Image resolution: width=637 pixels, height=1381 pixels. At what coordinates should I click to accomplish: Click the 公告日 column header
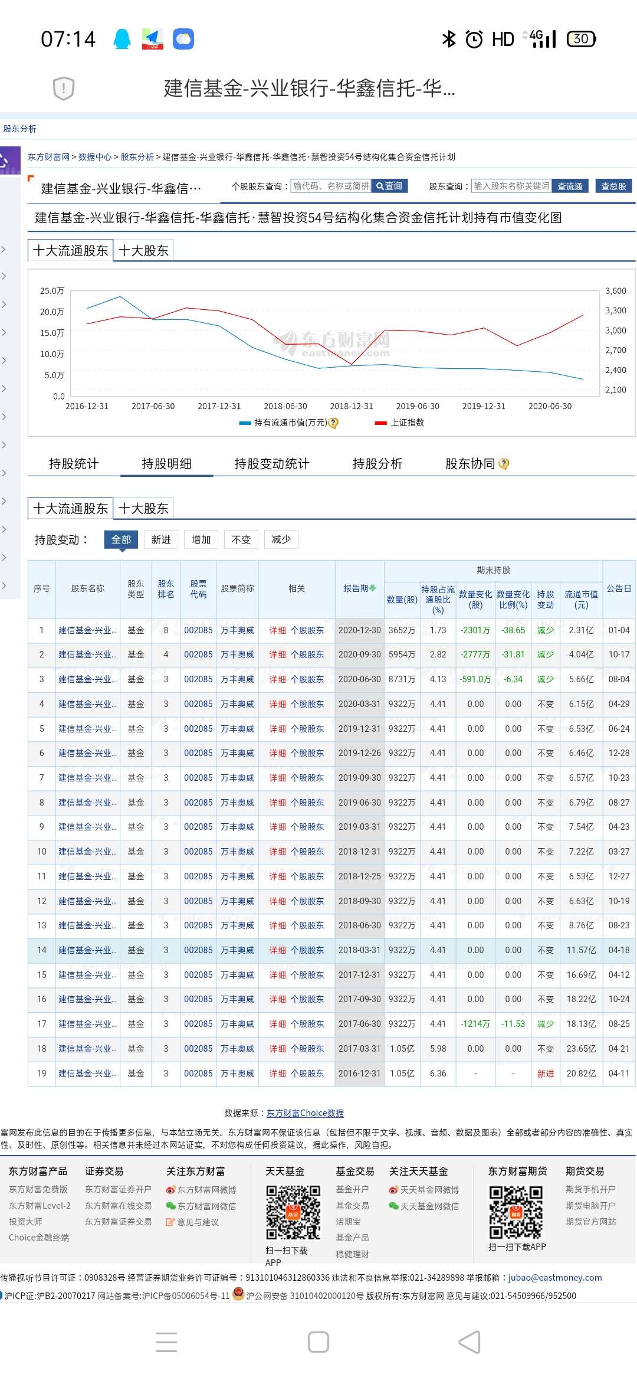coord(619,588)
